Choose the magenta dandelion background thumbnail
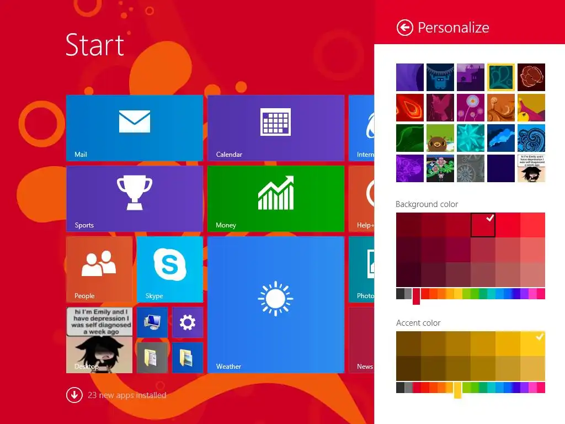The image size is (565, 424). click(470, 108)
